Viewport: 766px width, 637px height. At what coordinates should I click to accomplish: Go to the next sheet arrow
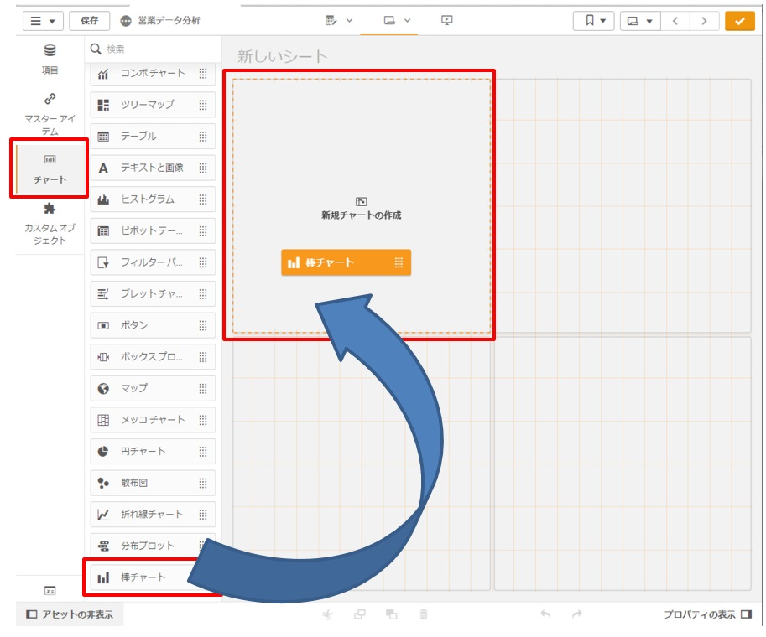pos(704,21)
